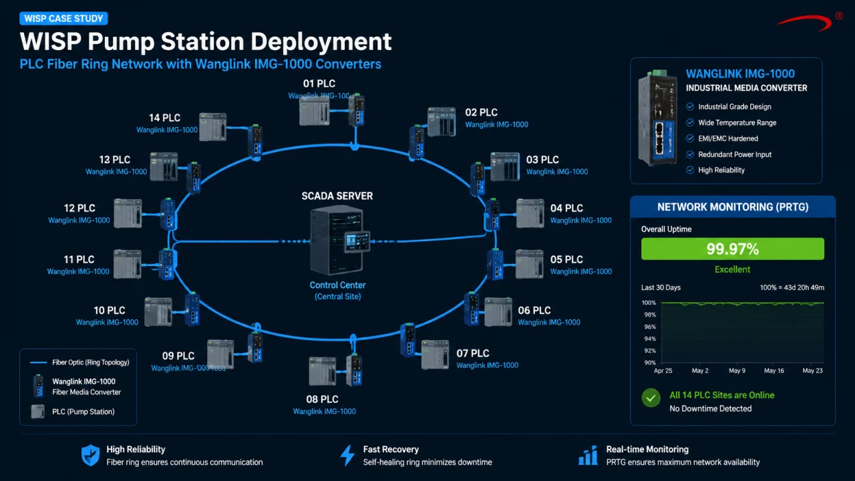Click the Fiber Optic ring legend entry

click(x=80, y=362)
